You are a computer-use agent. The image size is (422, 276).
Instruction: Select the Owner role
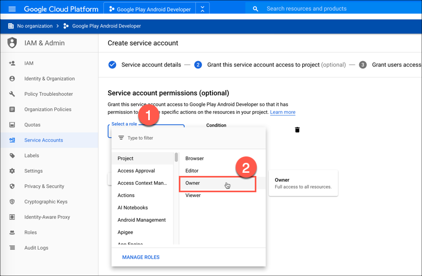point(217,183)
